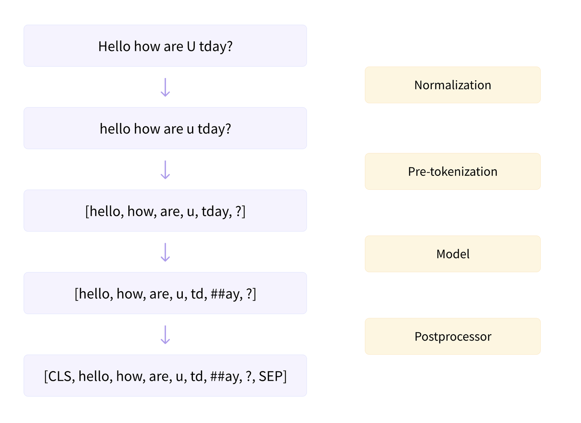Click the "SEP" token in the final box
Viewport: 581px width, 423px height.
pyautogui.click(x=270, y=376)
